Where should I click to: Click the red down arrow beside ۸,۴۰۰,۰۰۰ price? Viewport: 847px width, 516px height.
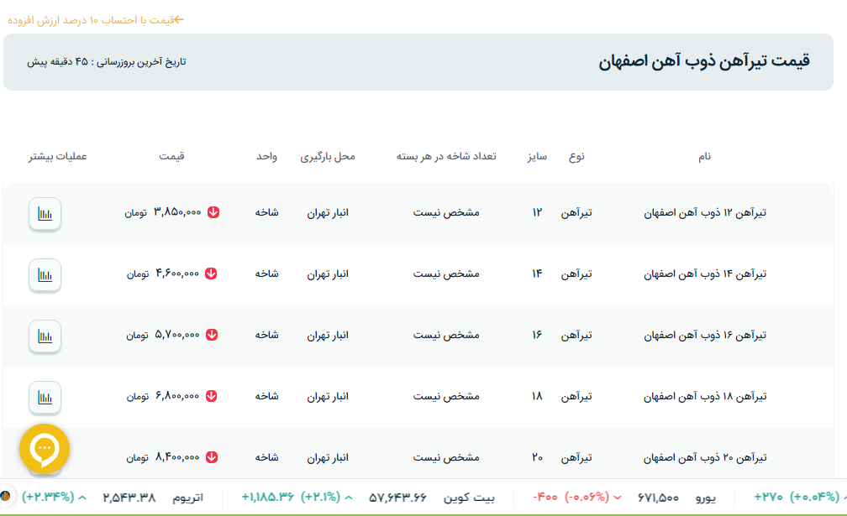tap(212, 457)
